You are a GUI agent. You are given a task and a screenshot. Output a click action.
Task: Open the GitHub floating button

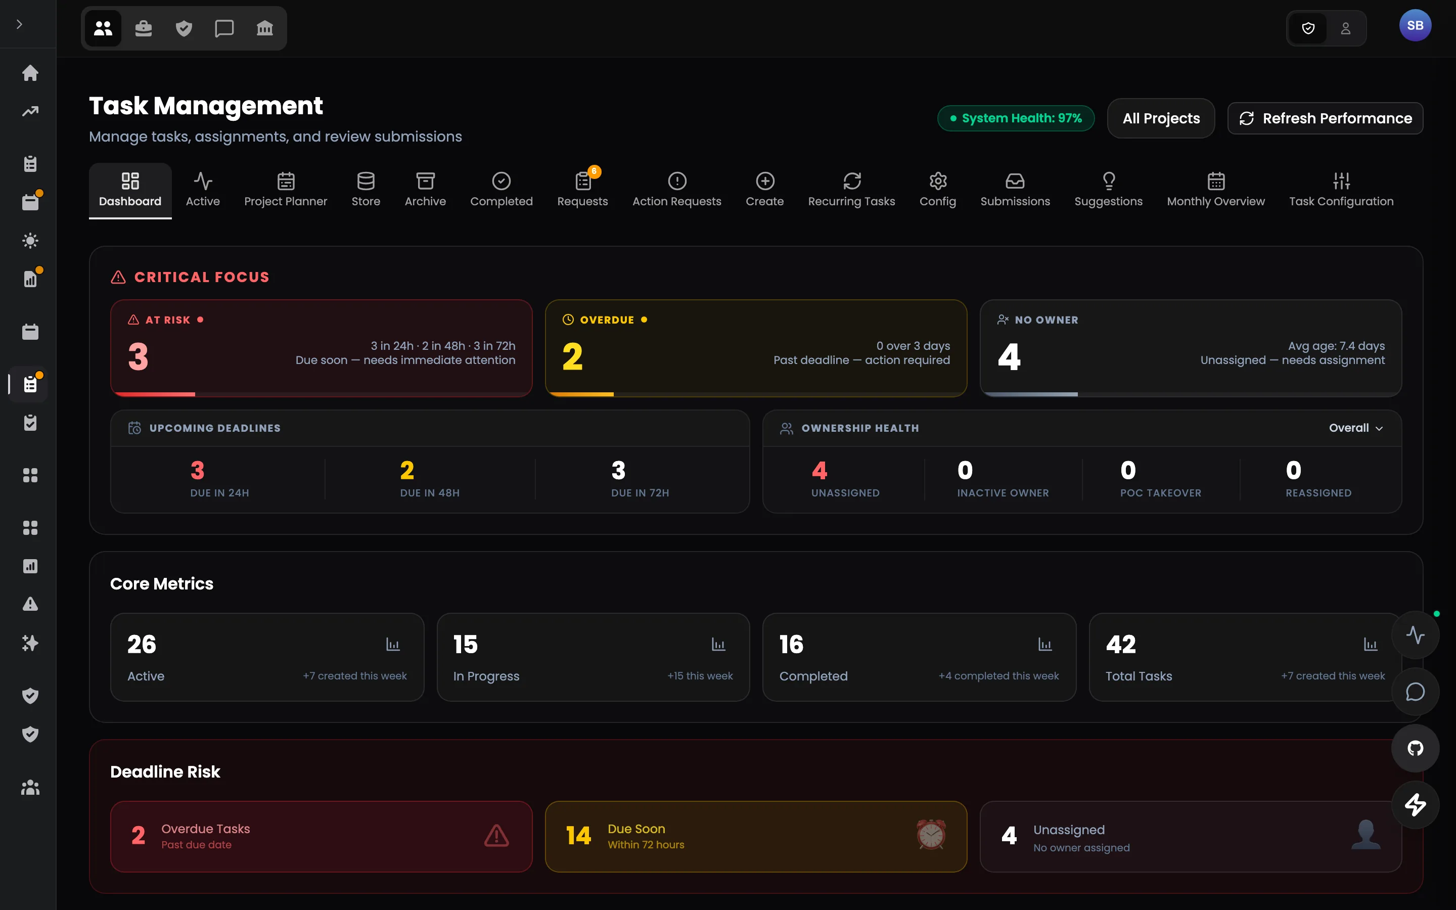1415,748
